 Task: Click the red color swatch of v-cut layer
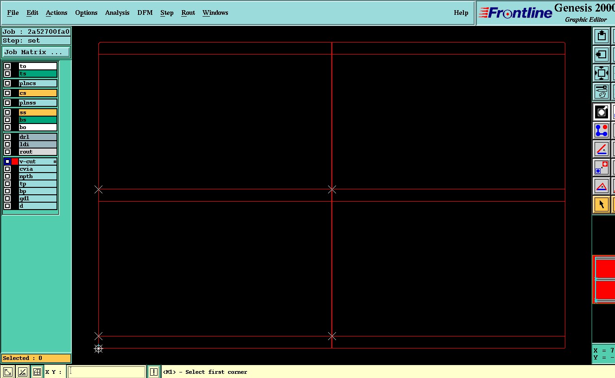(15, 161)
